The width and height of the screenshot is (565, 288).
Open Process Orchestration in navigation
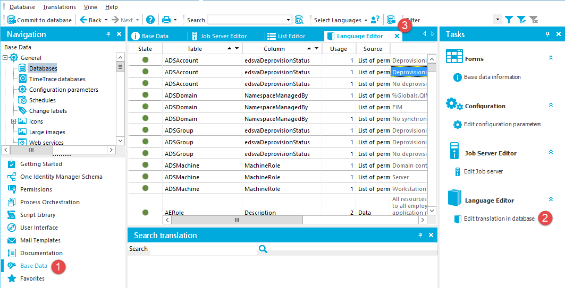(x=49, y=202)
